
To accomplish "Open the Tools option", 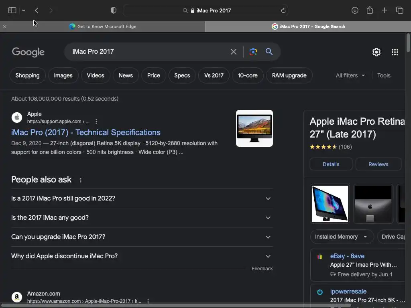I will (x=384, y=75).
